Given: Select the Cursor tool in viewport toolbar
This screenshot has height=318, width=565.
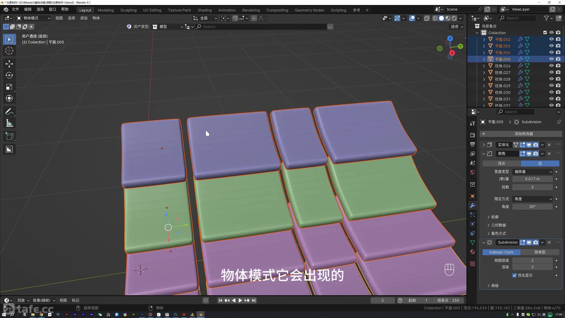Looking at the screenshot, I should tap(9, 51).
